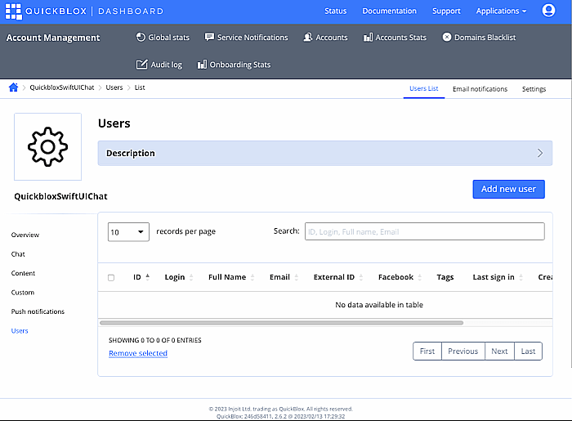Click the Audit log pencil icon

click(141, 65)
